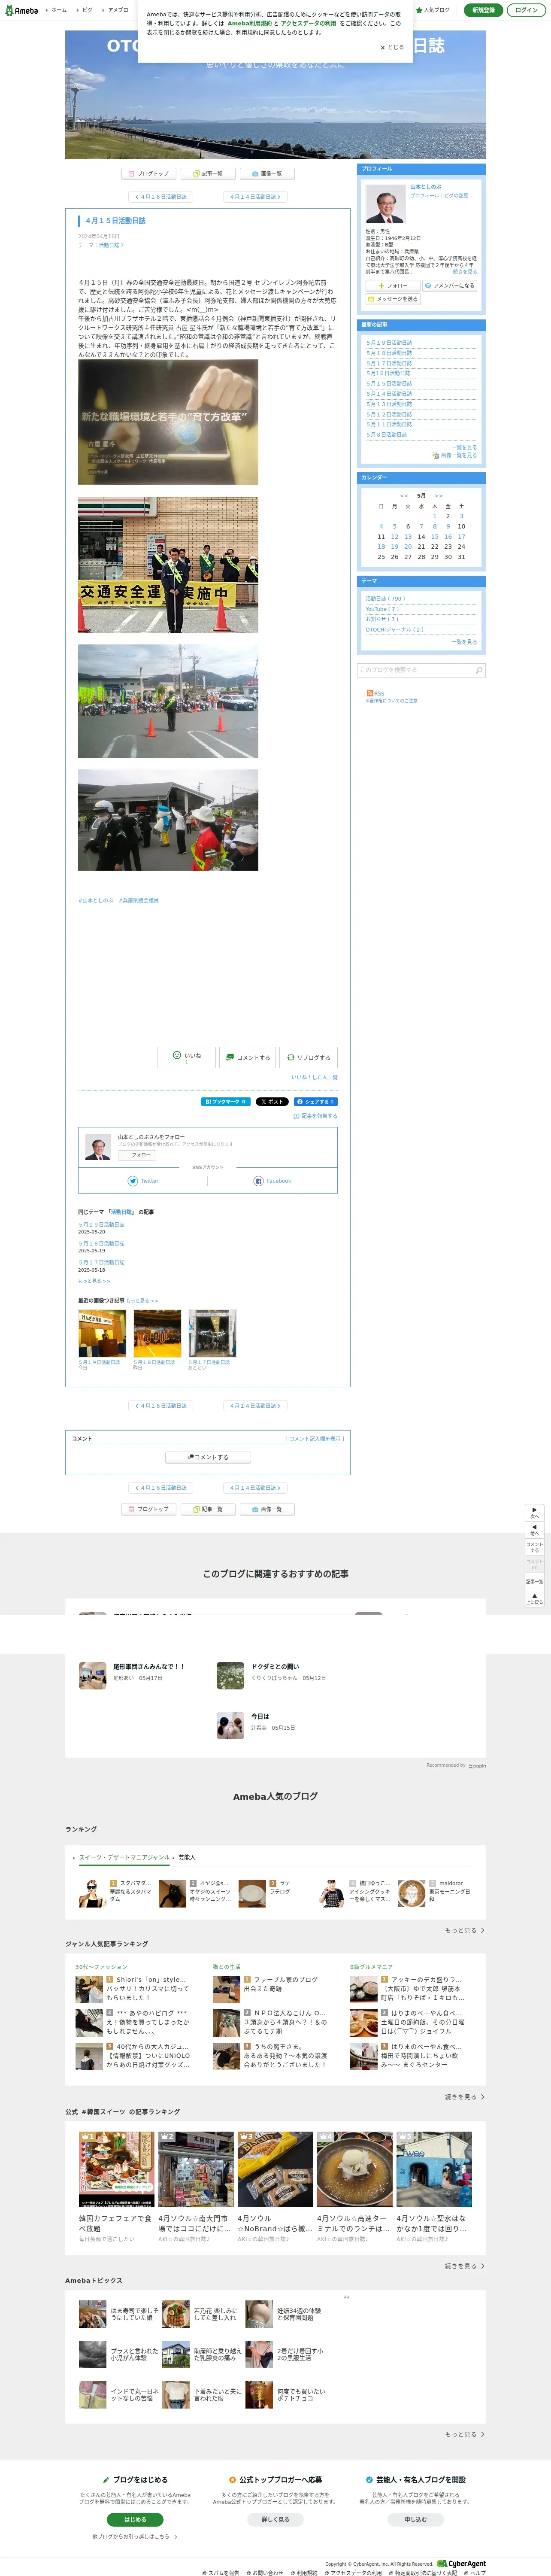Go to next month in calendar

tap(438, 495)
